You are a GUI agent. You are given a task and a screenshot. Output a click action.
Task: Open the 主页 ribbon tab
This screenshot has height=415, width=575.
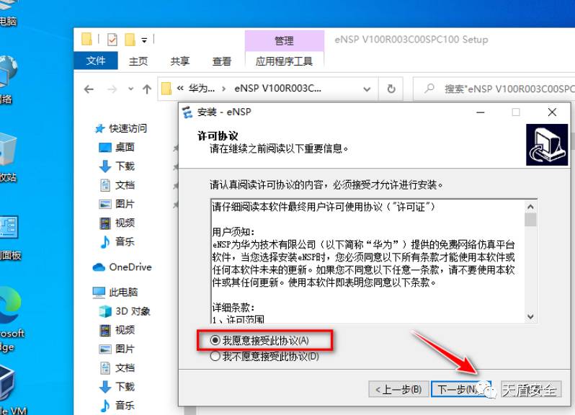click(x=138, y=61)
